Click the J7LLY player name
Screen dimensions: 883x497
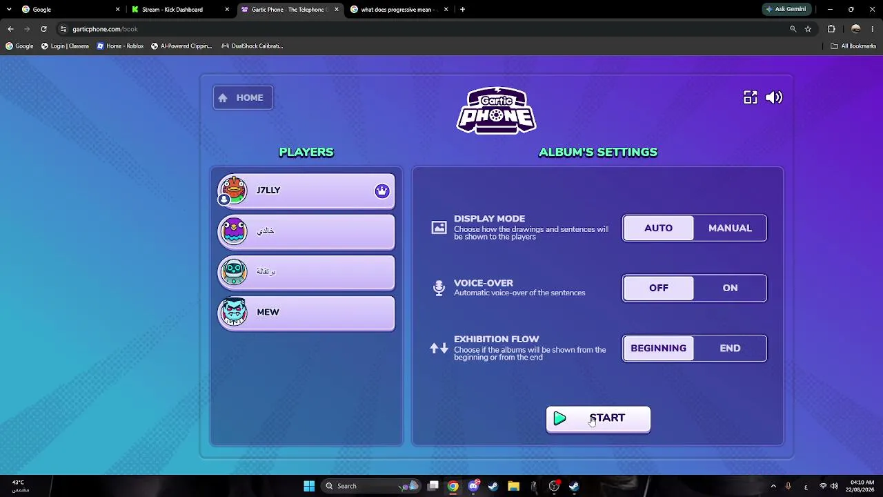click(268, 191)
